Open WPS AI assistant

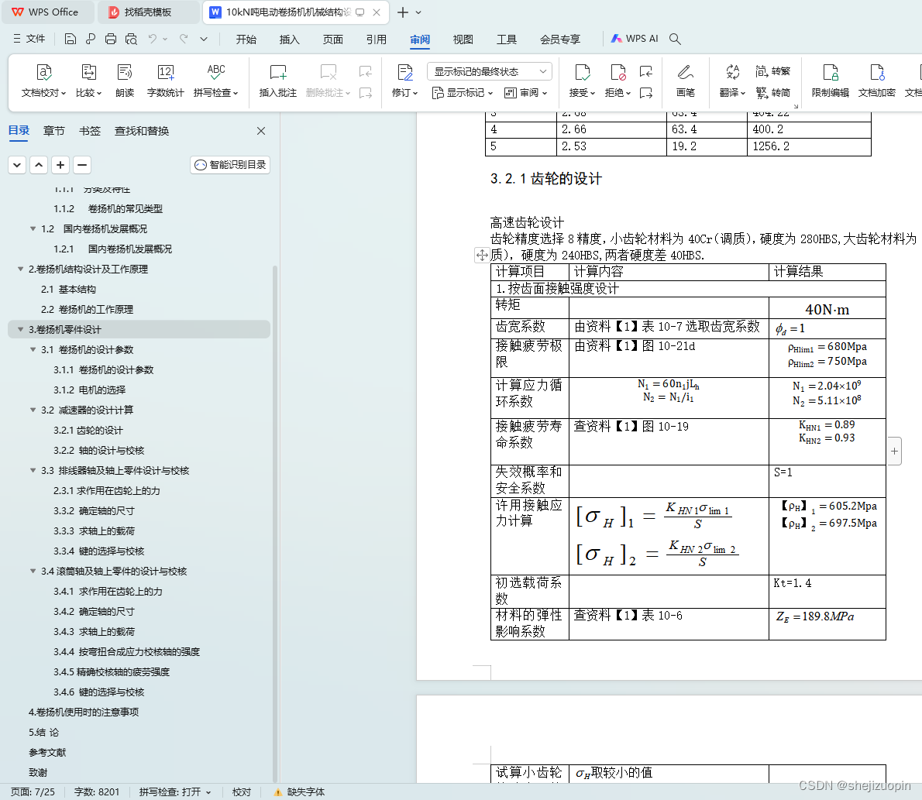point(635,39)
